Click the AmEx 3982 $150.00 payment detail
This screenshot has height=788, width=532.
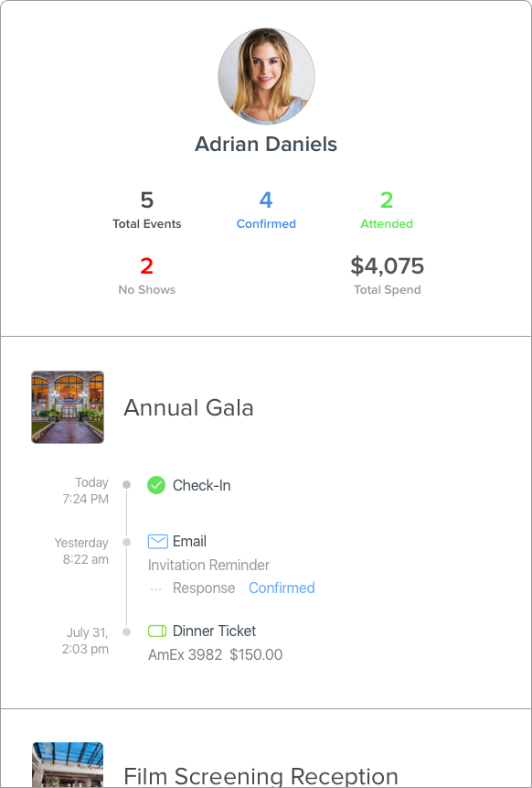(x=216, y=654)
